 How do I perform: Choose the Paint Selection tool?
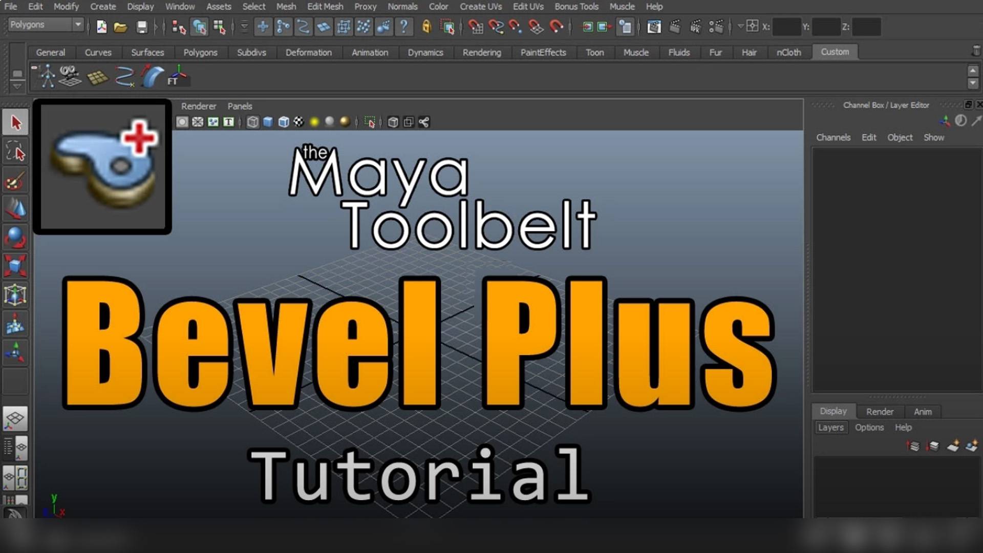(x=15, y=181)
